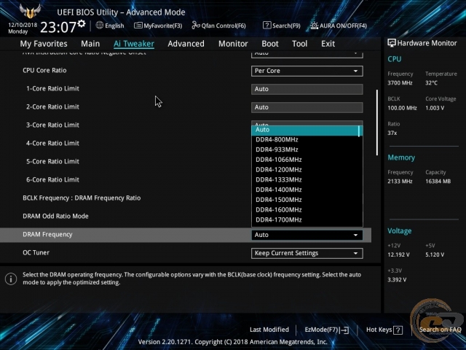Image resolution: width=466 pixels, height=350 pixels.
Task: Toggle AURA ON/OFF(F4)
Action: (339, 26)
